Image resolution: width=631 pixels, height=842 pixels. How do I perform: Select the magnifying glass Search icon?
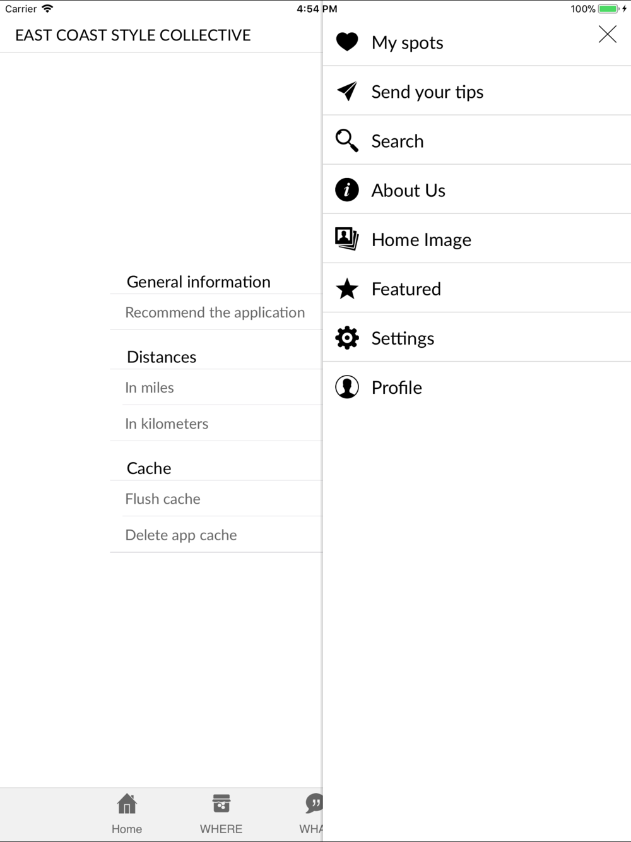click(347, 140)
